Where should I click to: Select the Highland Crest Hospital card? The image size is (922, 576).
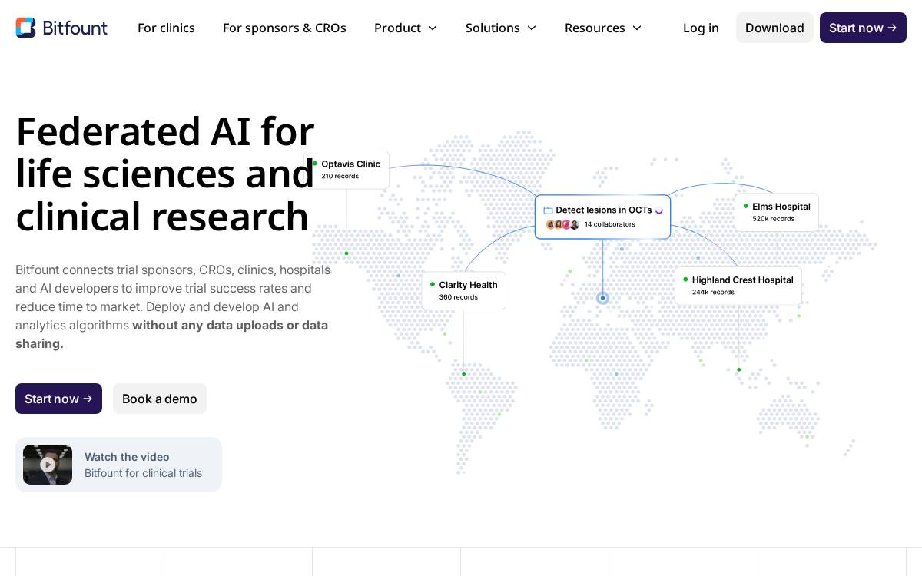coord(738,286)
